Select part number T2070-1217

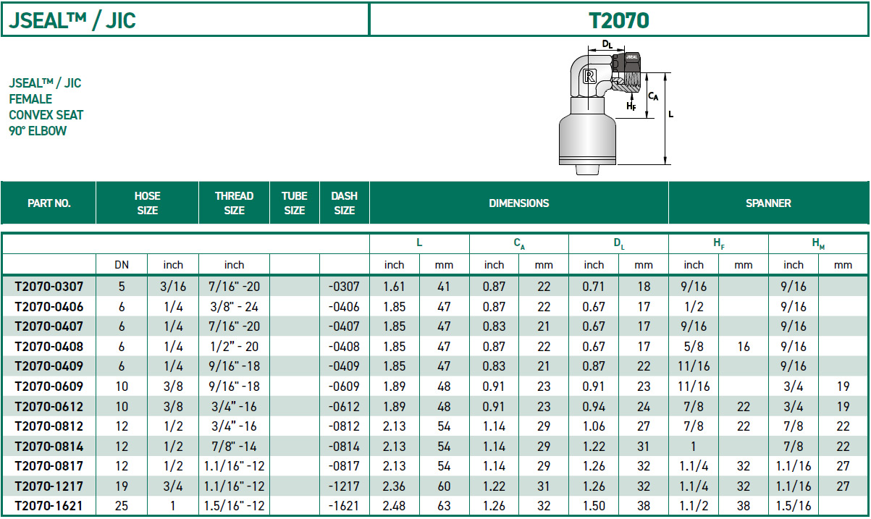49,486
